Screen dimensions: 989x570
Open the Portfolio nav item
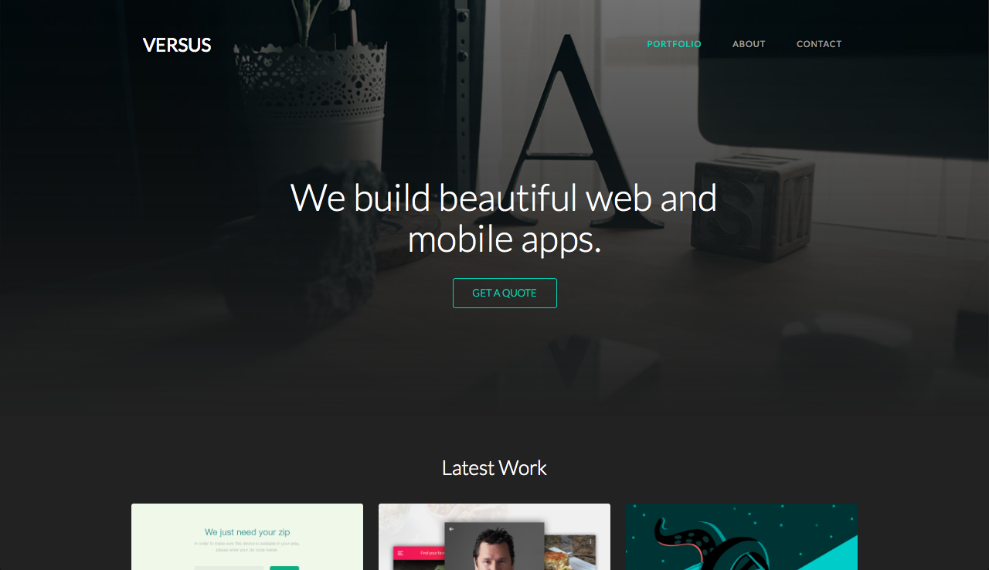[674, 44]
